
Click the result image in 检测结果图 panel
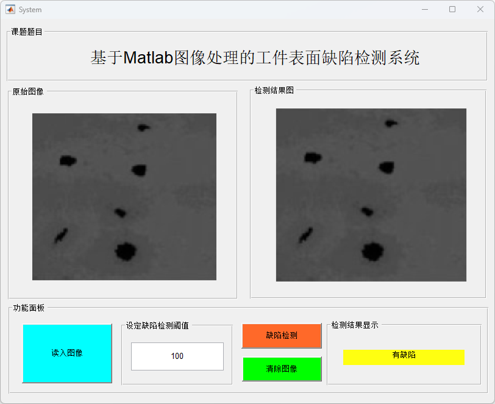[371, 195]
